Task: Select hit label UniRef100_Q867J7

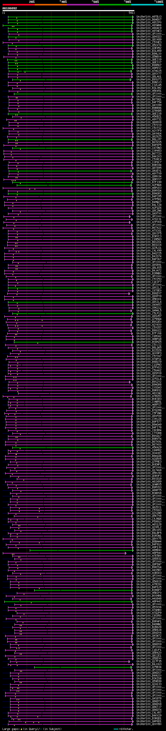Action: [149, 707]
